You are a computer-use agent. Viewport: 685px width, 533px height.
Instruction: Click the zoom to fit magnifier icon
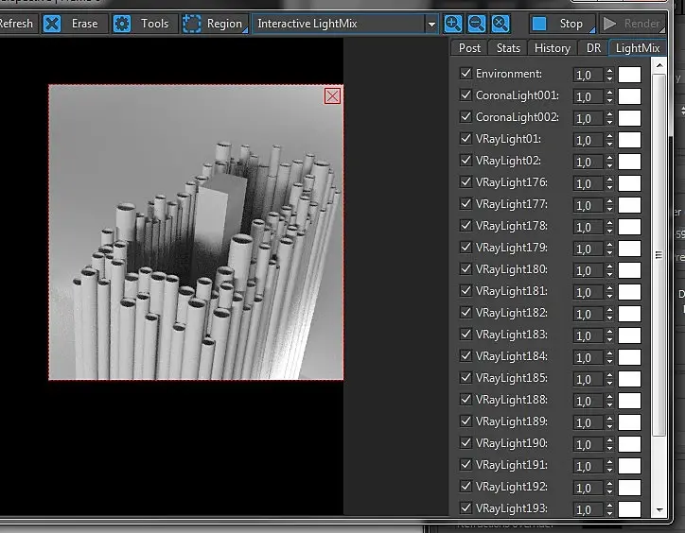(x=501, y=24)
